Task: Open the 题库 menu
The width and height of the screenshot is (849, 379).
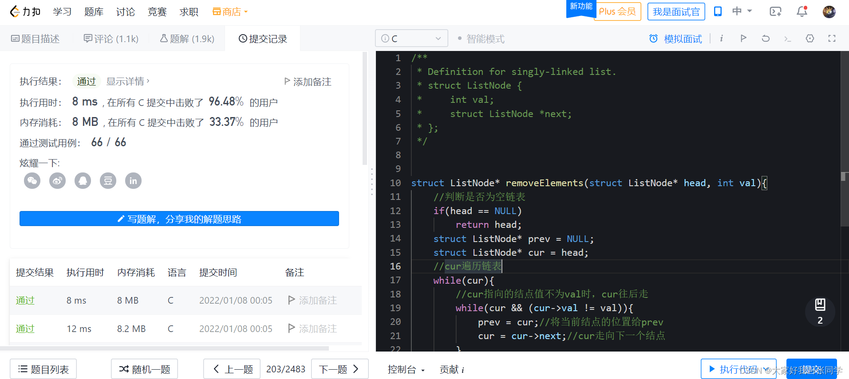Action: pos(94,12)
